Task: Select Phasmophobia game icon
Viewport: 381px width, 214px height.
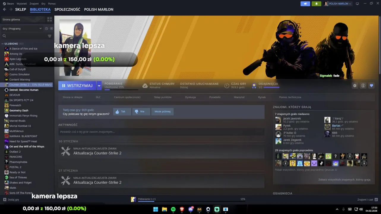Action: point(7,162)
